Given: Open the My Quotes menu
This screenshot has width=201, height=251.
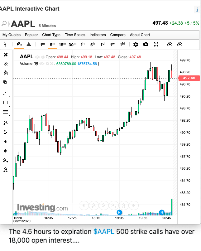Looking at the screenshot, I should tap(11, 35).
